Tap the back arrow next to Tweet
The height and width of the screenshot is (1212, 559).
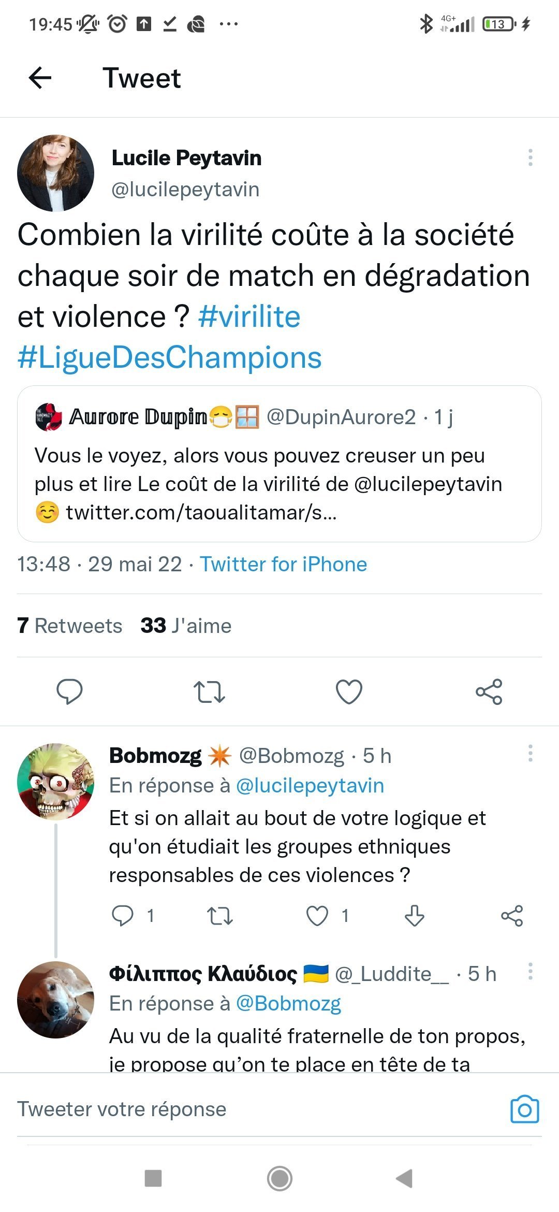[x=40, y=78]
